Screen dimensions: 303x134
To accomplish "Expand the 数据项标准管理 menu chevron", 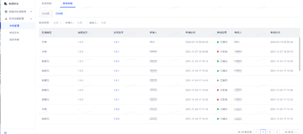I will (31, 11).
